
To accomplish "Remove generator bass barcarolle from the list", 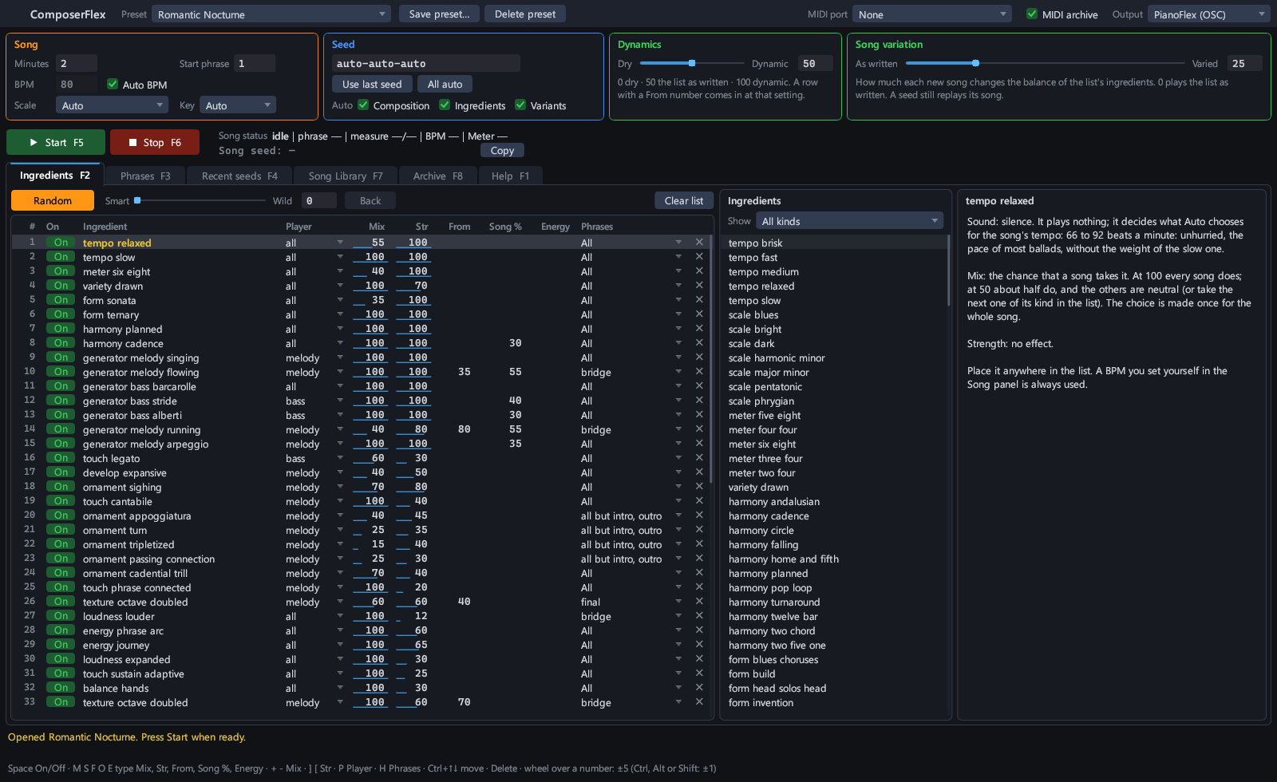I will 699,386.
